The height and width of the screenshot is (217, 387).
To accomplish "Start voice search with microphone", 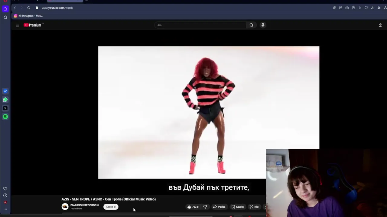I will (263, 25).
